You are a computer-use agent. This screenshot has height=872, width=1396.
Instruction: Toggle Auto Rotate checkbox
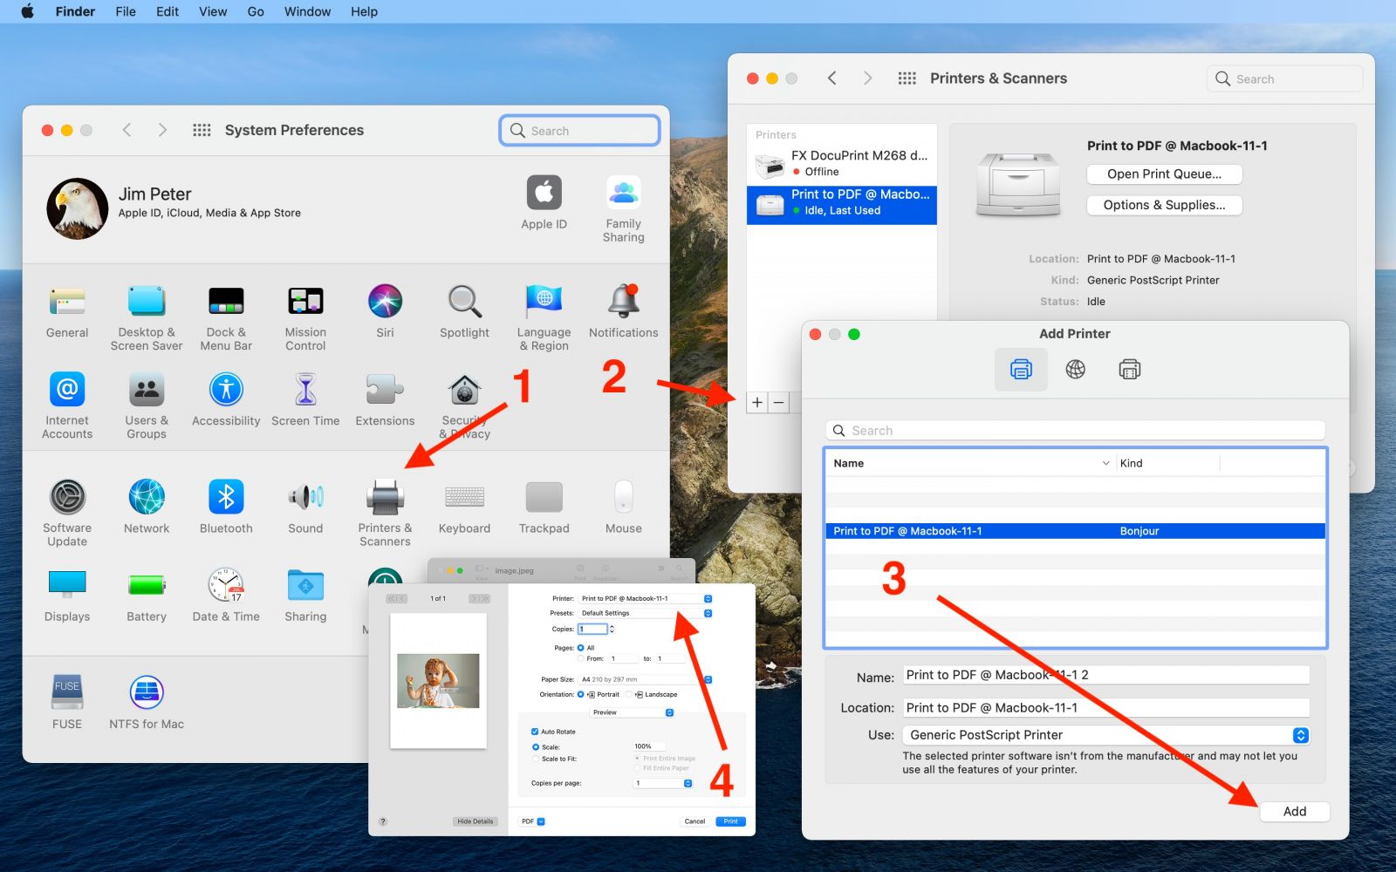click(535, 732)
